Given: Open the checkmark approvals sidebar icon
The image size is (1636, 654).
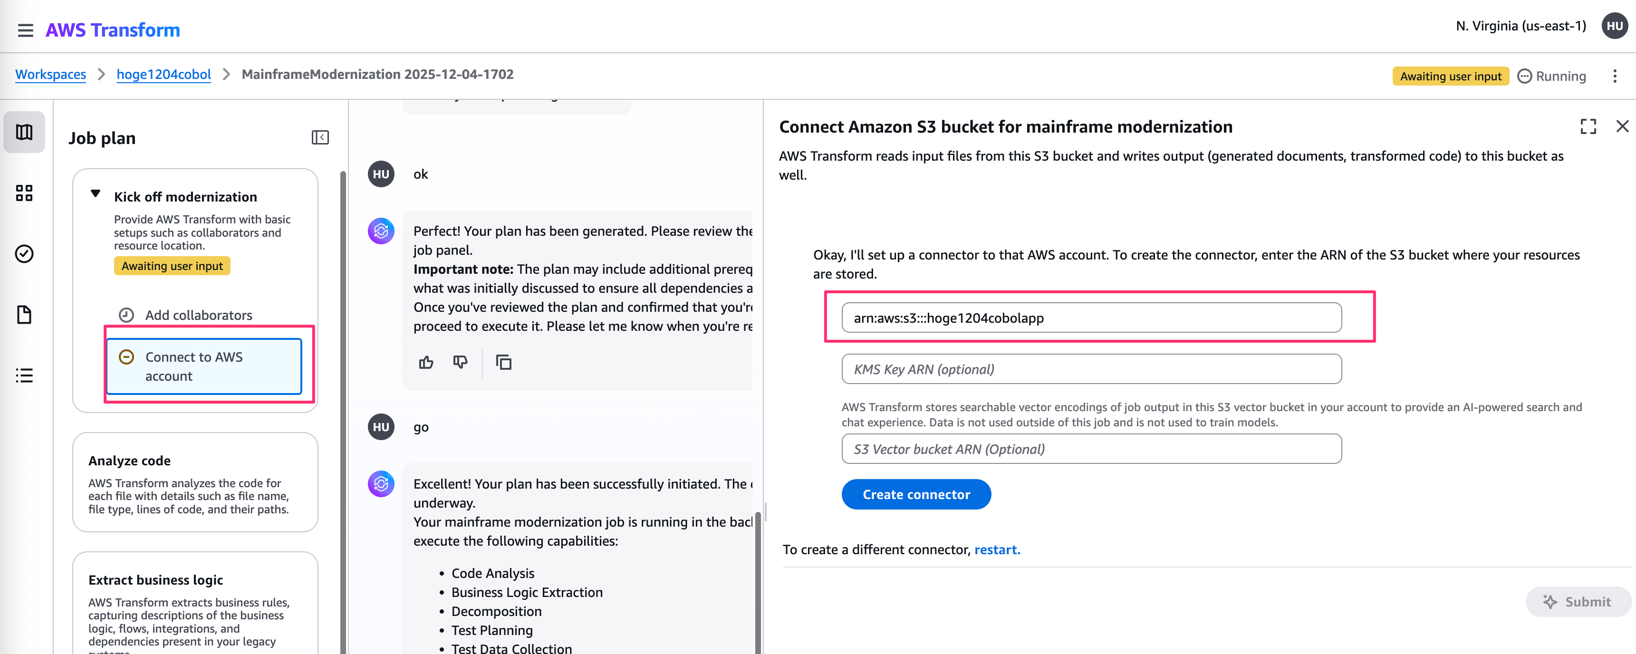Looking at the screenshot, I should (x=24, y=254).
